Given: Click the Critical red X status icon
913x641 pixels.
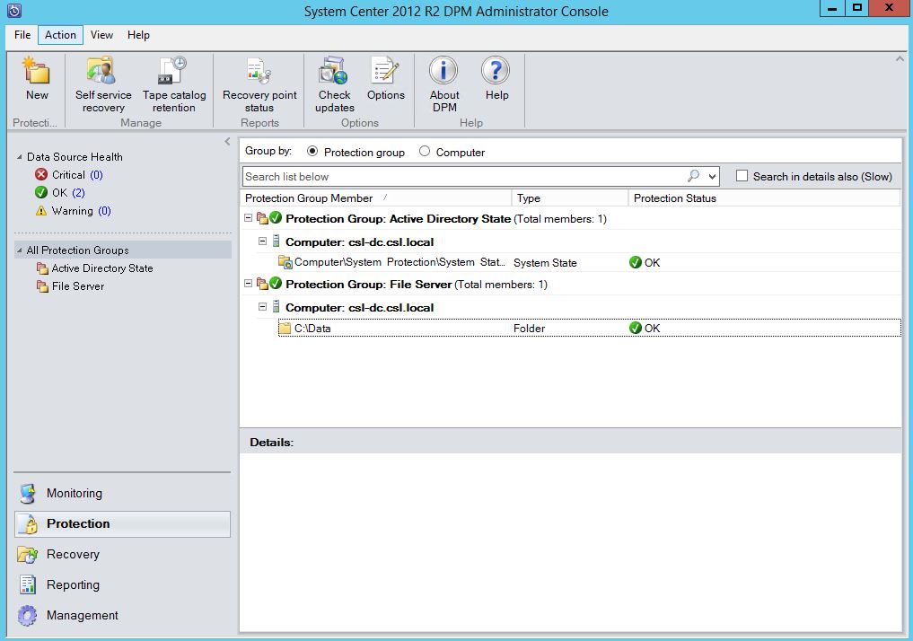Looking at the screenshot, I should (x=40, y=175).
